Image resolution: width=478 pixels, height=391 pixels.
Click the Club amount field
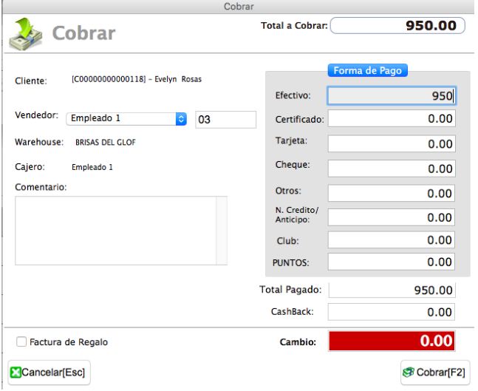(392, 239)
